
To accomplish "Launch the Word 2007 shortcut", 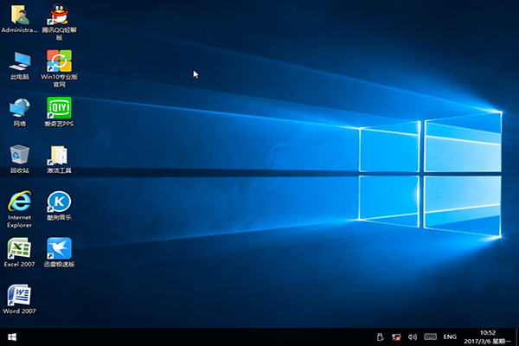I will pyautogui.click(x=19, y=295).
